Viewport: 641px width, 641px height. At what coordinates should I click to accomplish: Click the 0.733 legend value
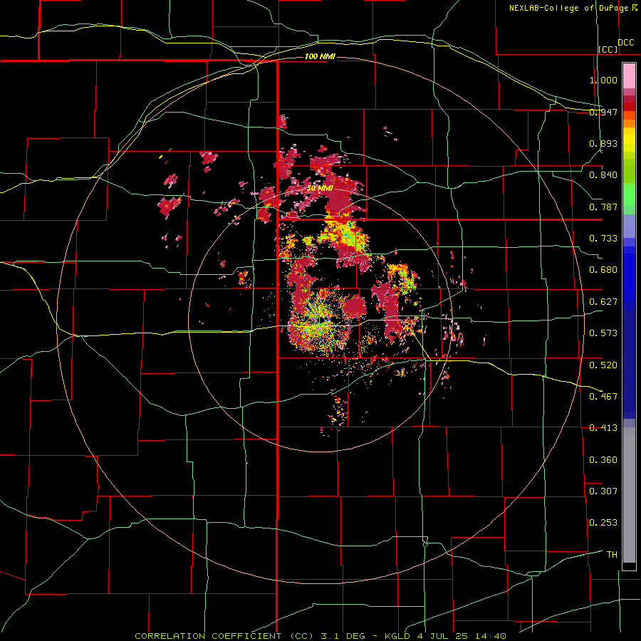[x=603, y=239]
